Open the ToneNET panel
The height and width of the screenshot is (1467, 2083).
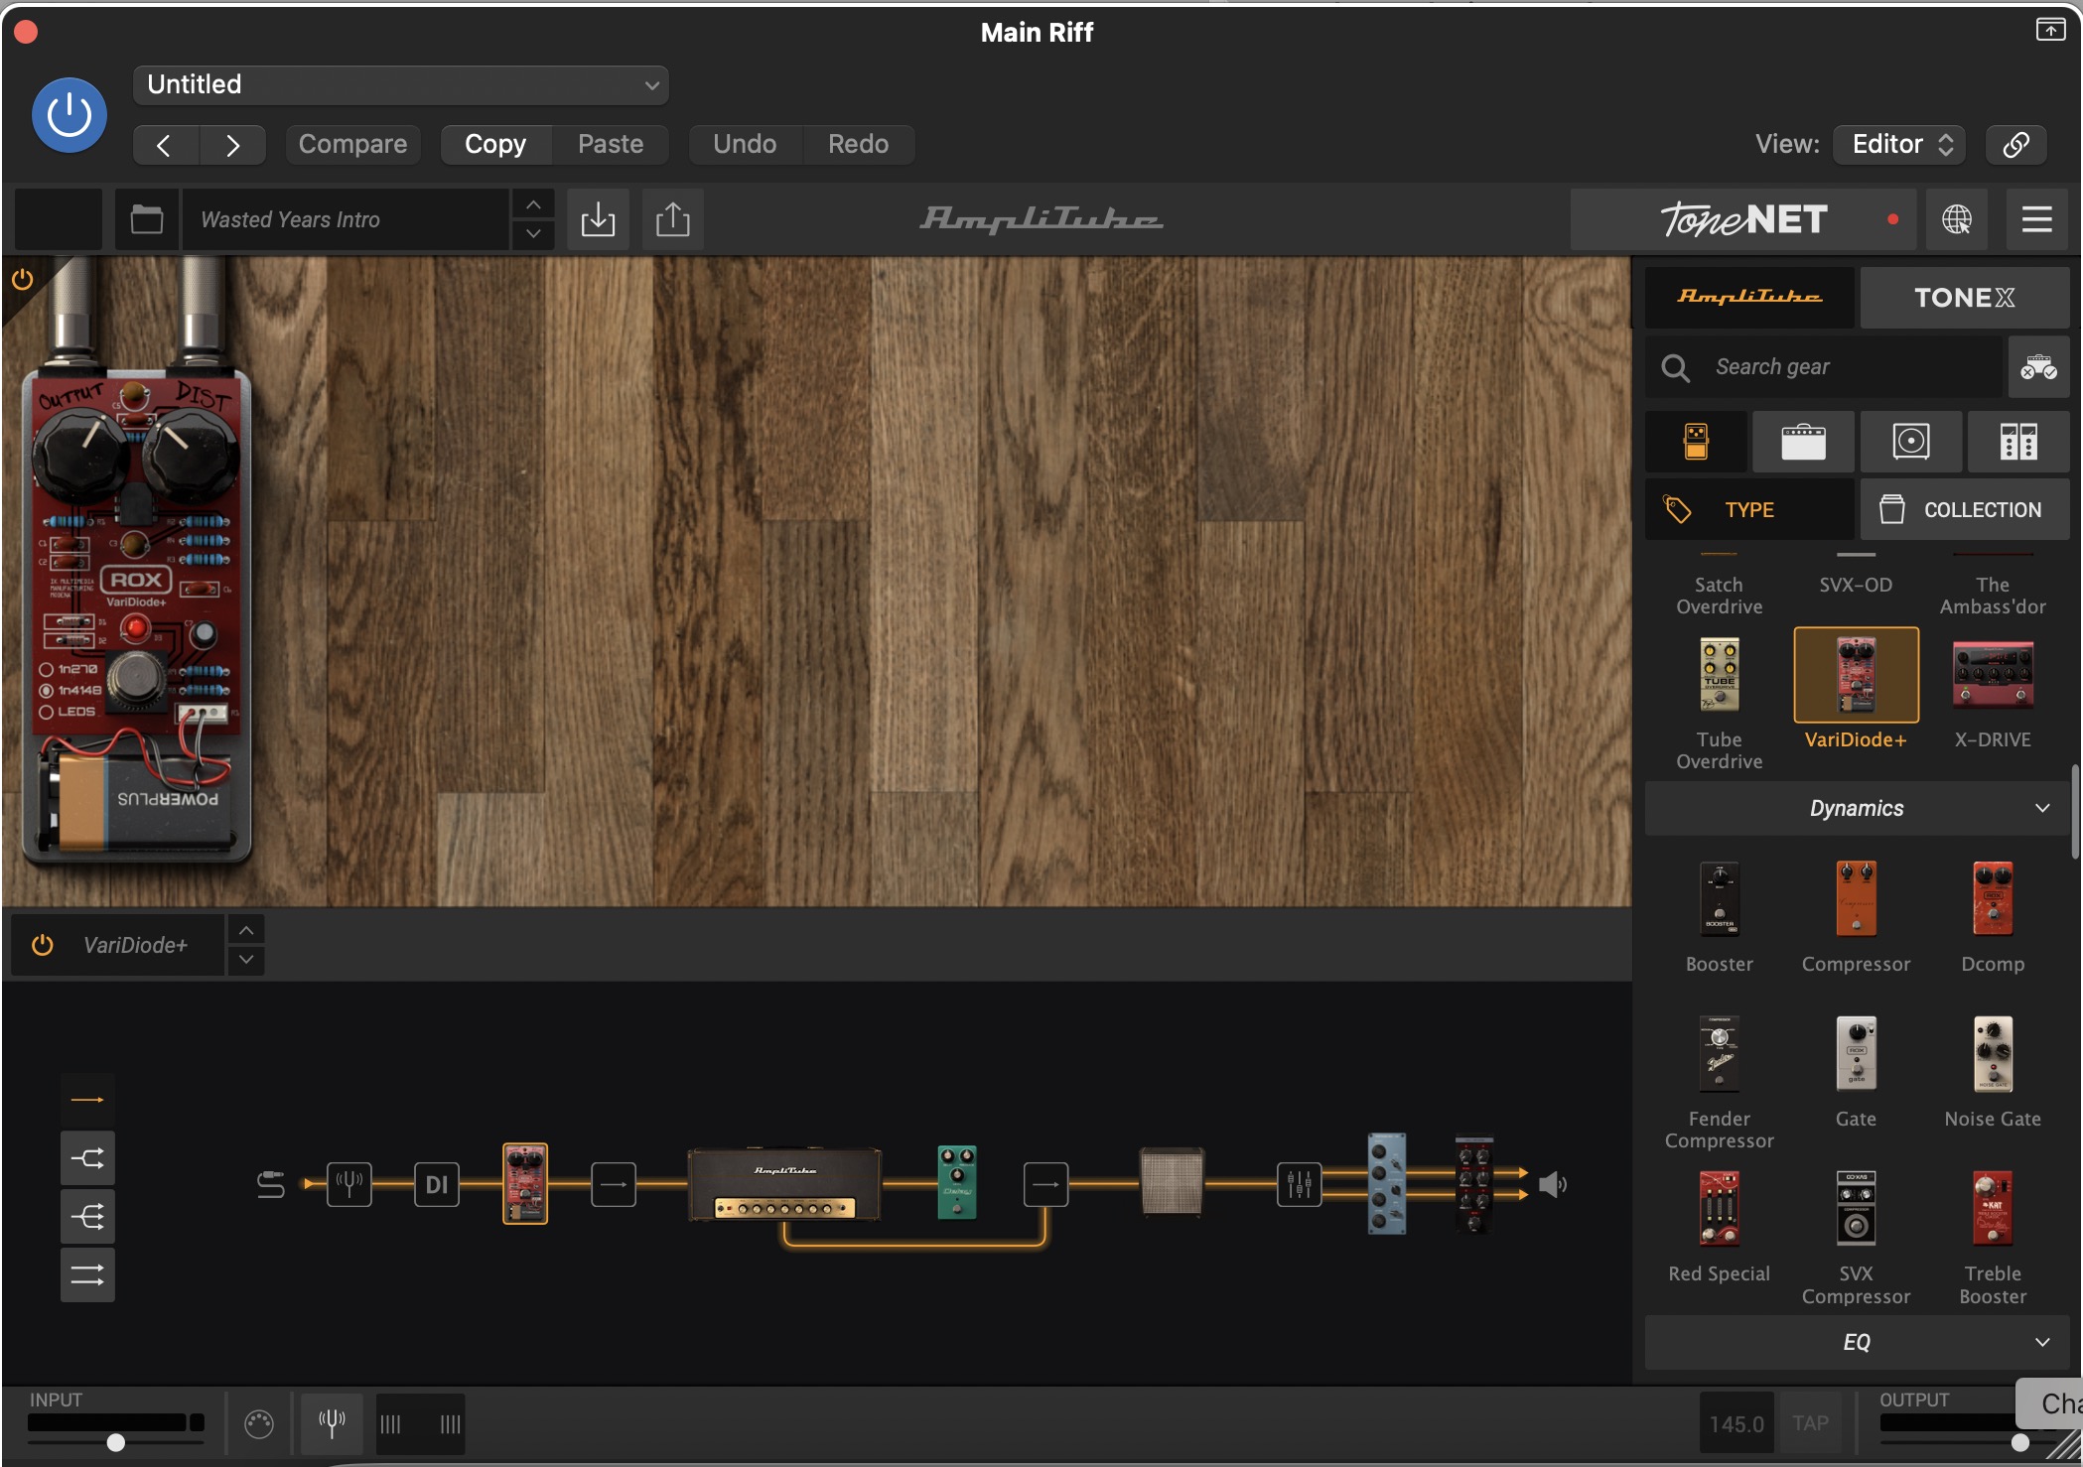point(1743,219)
